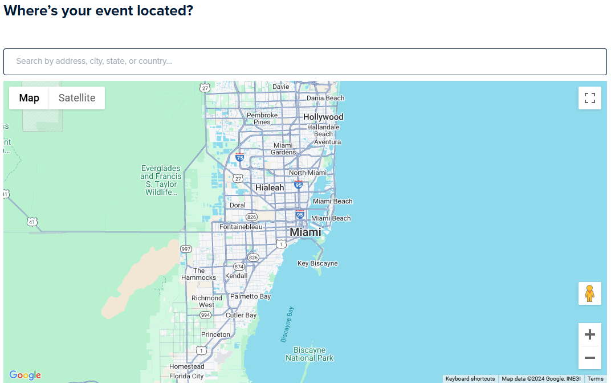Zoom in on the map

[589, 334]
